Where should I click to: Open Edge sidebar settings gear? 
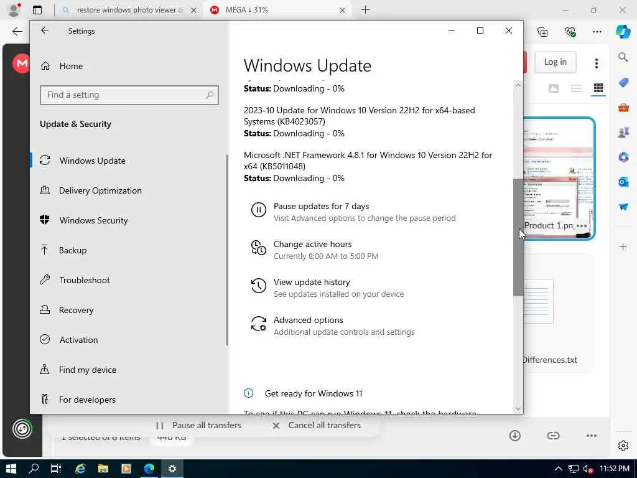[623, 446]
